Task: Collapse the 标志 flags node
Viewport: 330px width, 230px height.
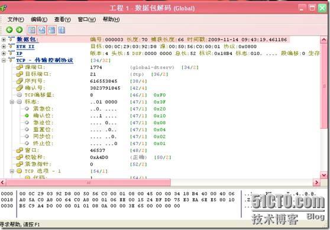Action: click(12, 102)
